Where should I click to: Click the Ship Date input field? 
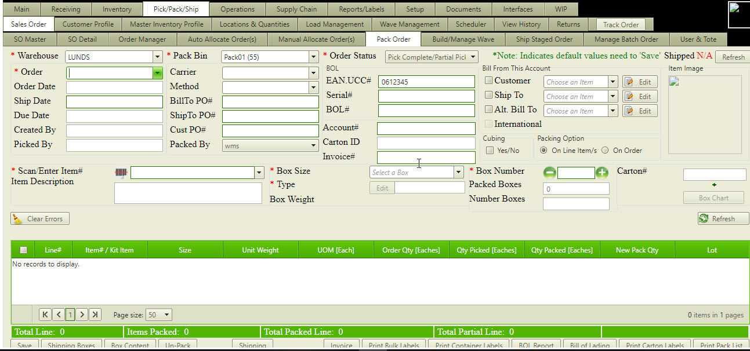pos(114,102)
